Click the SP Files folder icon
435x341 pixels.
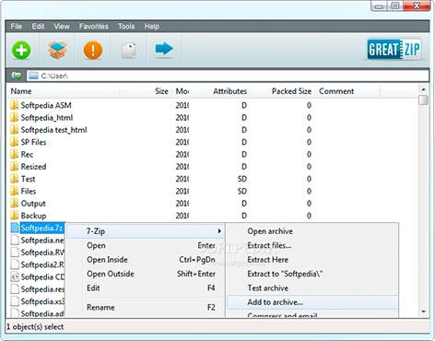14,142
